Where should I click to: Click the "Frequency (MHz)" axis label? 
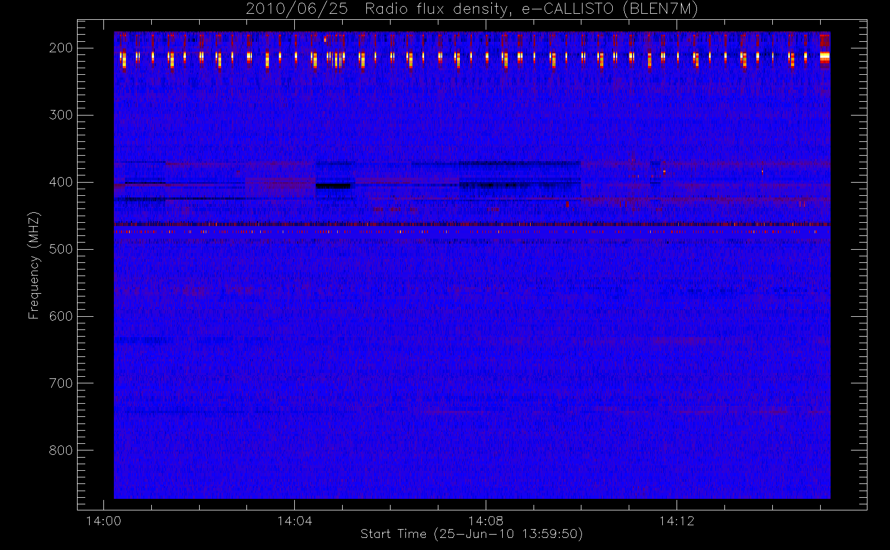(34, 265)
